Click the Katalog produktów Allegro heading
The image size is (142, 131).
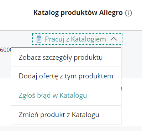tap(78, 13)
